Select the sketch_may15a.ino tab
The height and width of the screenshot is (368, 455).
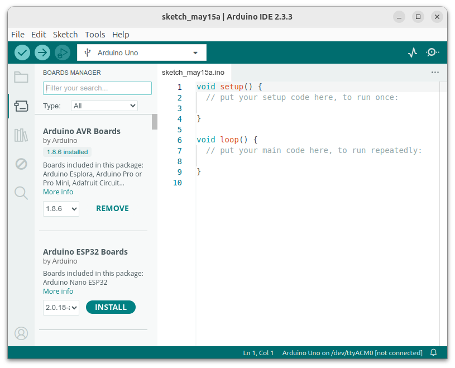pos(193,73)
